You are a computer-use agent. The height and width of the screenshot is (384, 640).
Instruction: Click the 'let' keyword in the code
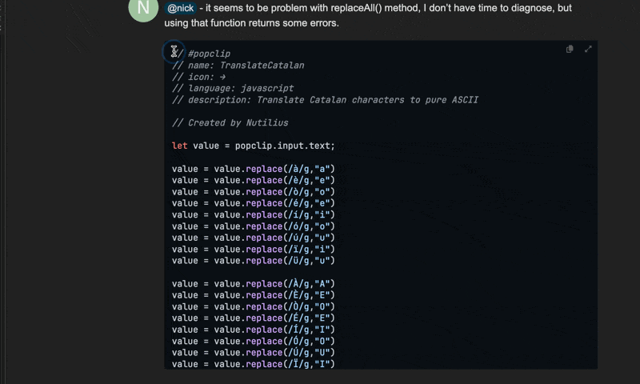[x=180, y=146]
